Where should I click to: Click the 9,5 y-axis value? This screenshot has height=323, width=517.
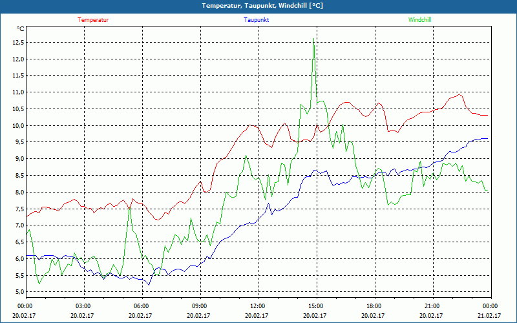(20, 142)
